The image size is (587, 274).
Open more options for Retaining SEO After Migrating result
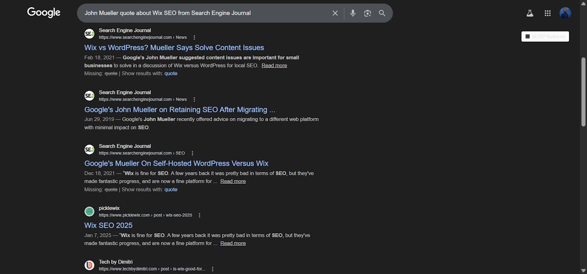coord(194,100)
